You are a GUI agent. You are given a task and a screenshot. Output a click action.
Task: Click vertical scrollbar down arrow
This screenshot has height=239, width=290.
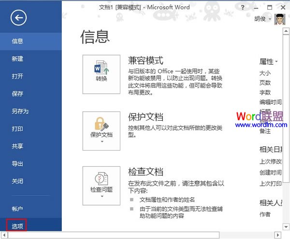pyautogui.click(x=286, y=227)
